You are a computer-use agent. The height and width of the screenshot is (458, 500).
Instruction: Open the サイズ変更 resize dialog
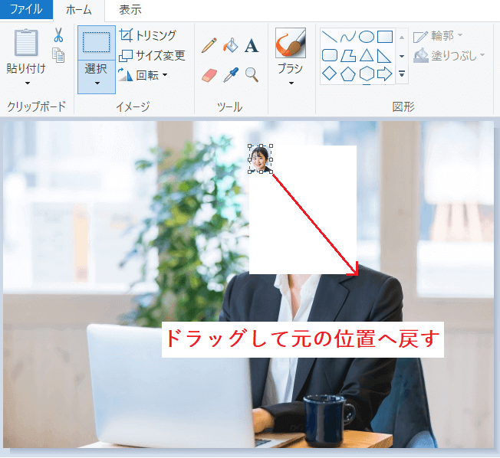[152, 56]
